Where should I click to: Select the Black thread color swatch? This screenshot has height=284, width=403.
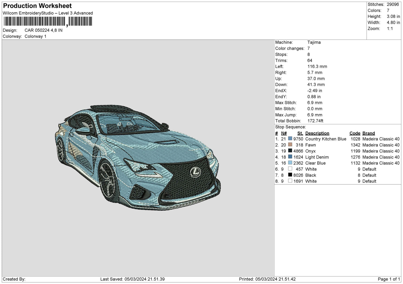(x=290, y=175)
